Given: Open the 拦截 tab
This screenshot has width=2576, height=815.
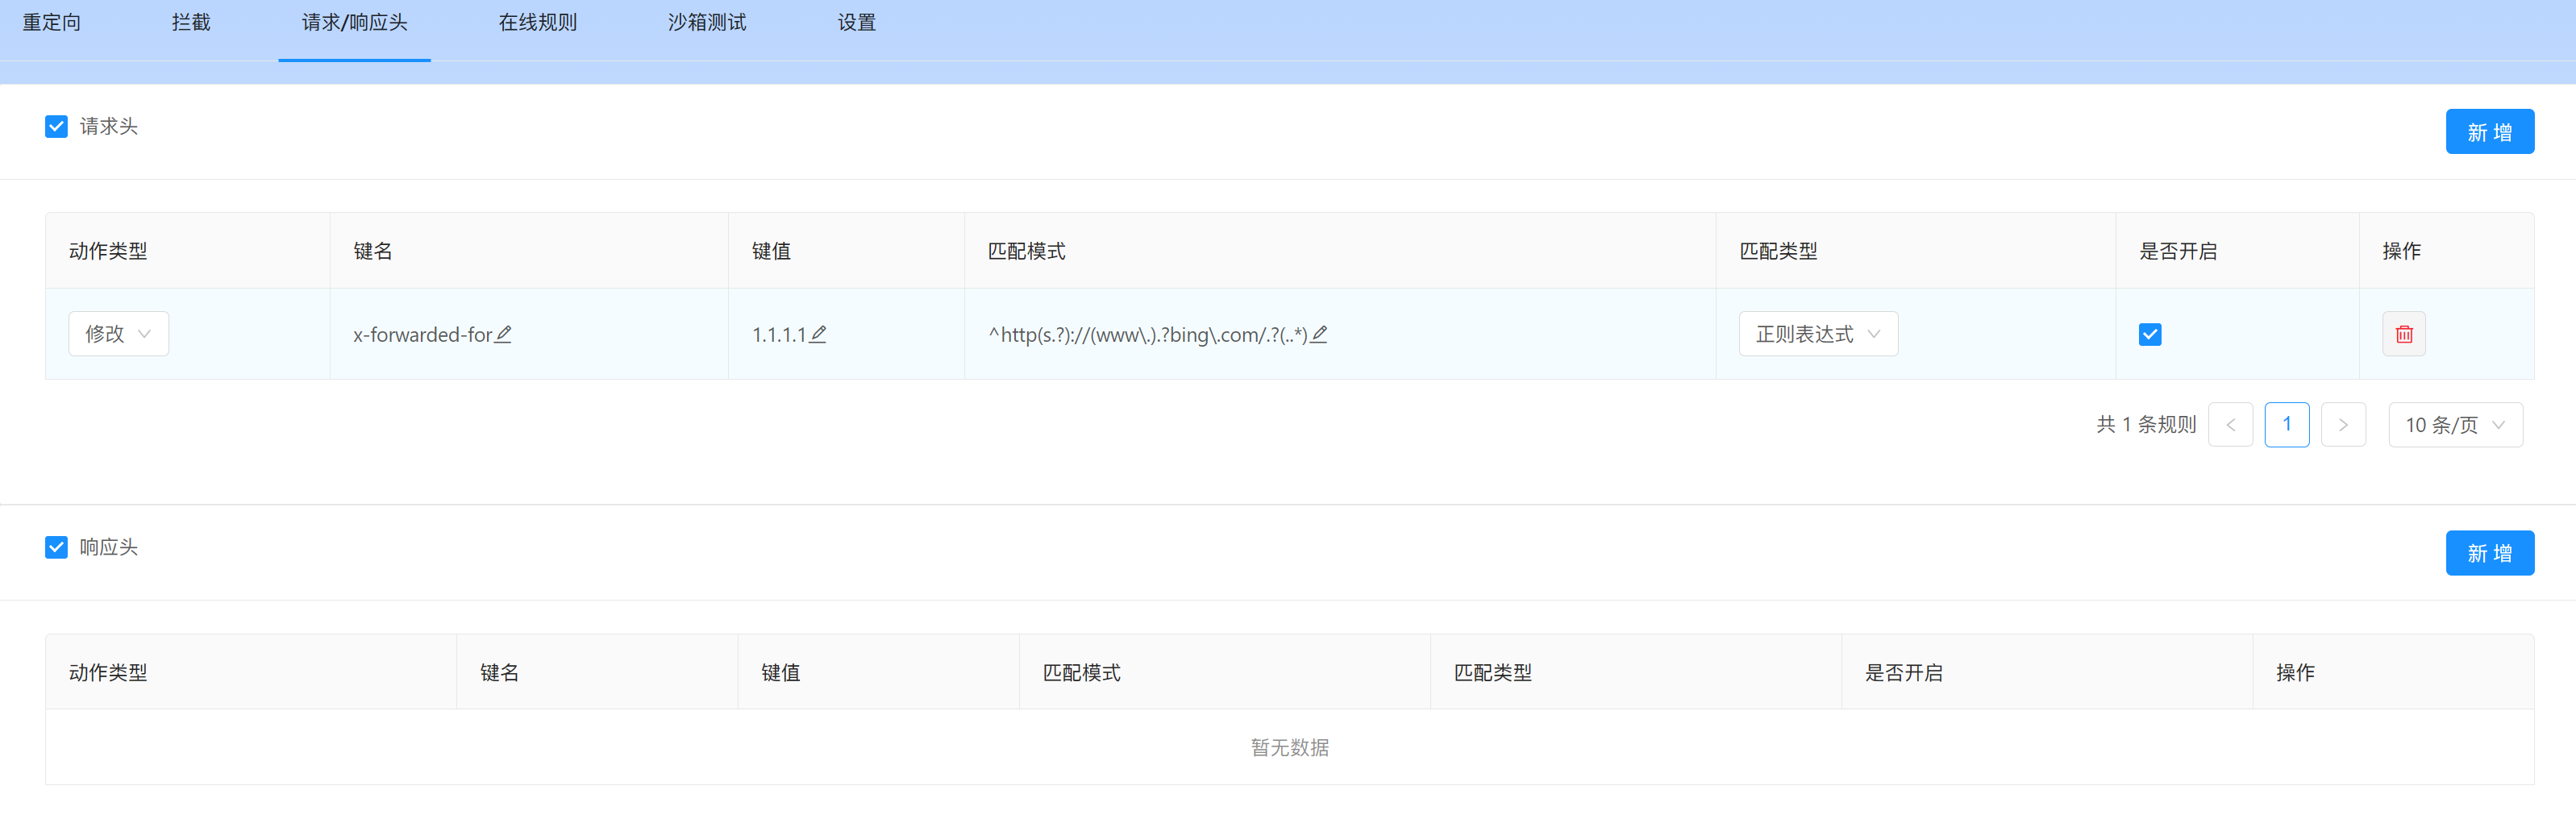Looking at the screenshot, I should pos(191,22).
